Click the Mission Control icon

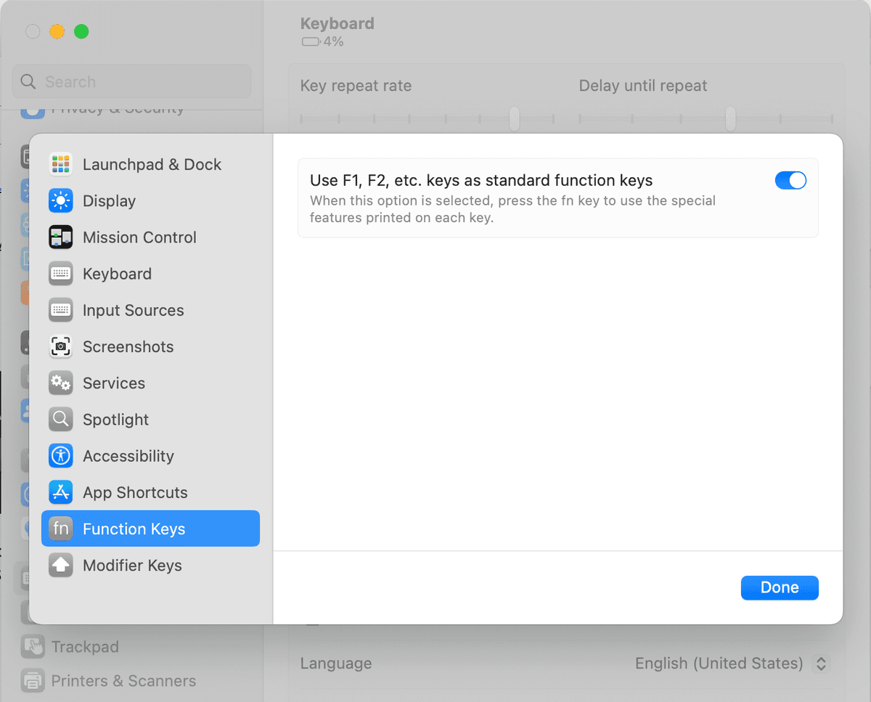(x=60, y=237)
